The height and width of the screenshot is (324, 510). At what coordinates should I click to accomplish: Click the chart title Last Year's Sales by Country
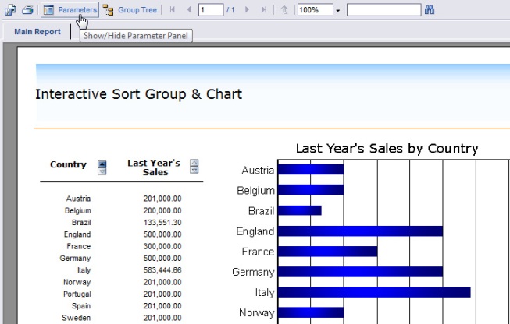click(x=387, y=149)
